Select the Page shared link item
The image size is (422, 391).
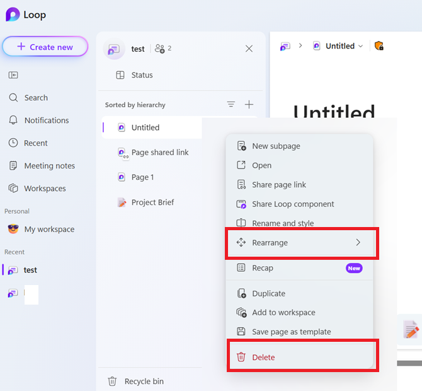[153, 153]
